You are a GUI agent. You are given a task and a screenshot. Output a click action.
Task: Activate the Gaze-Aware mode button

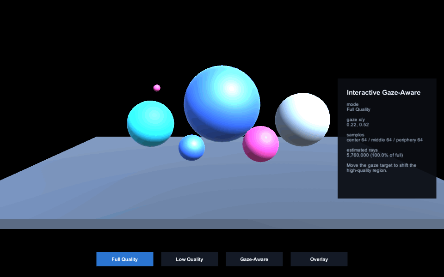(254, 259)
